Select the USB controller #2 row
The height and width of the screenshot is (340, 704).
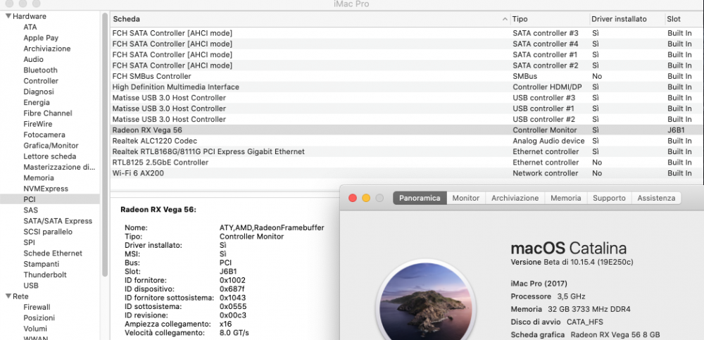tap(406, 120)
